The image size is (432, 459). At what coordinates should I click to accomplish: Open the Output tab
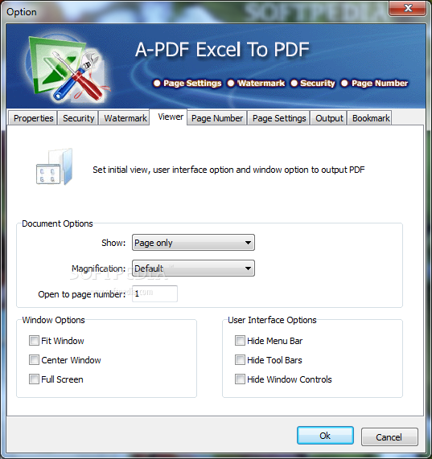(x=329, y=118)
